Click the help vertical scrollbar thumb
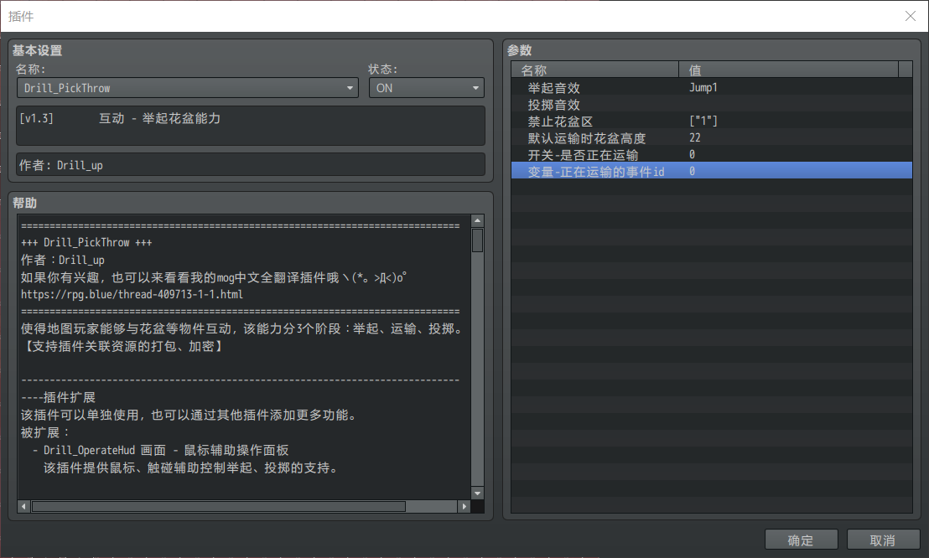The image size is (929, 558). tap(478, 240)
